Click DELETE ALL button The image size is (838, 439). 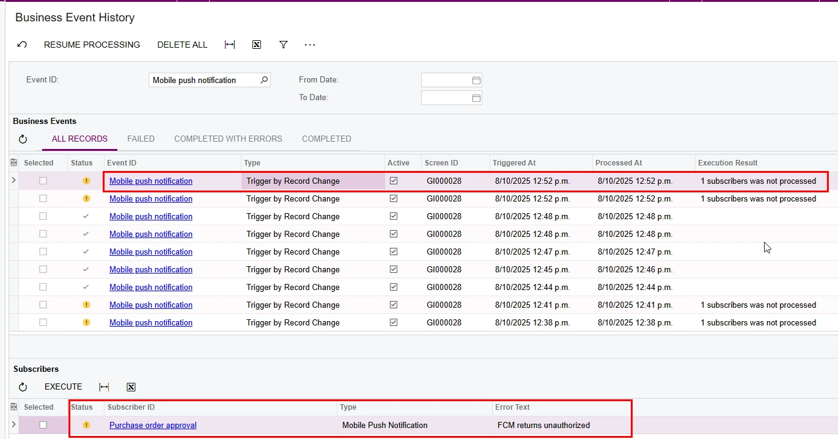click(182, 45)
